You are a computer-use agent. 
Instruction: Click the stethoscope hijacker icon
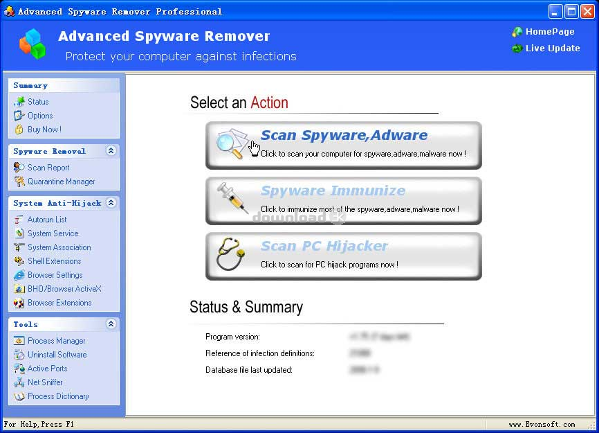click(230, 254)
